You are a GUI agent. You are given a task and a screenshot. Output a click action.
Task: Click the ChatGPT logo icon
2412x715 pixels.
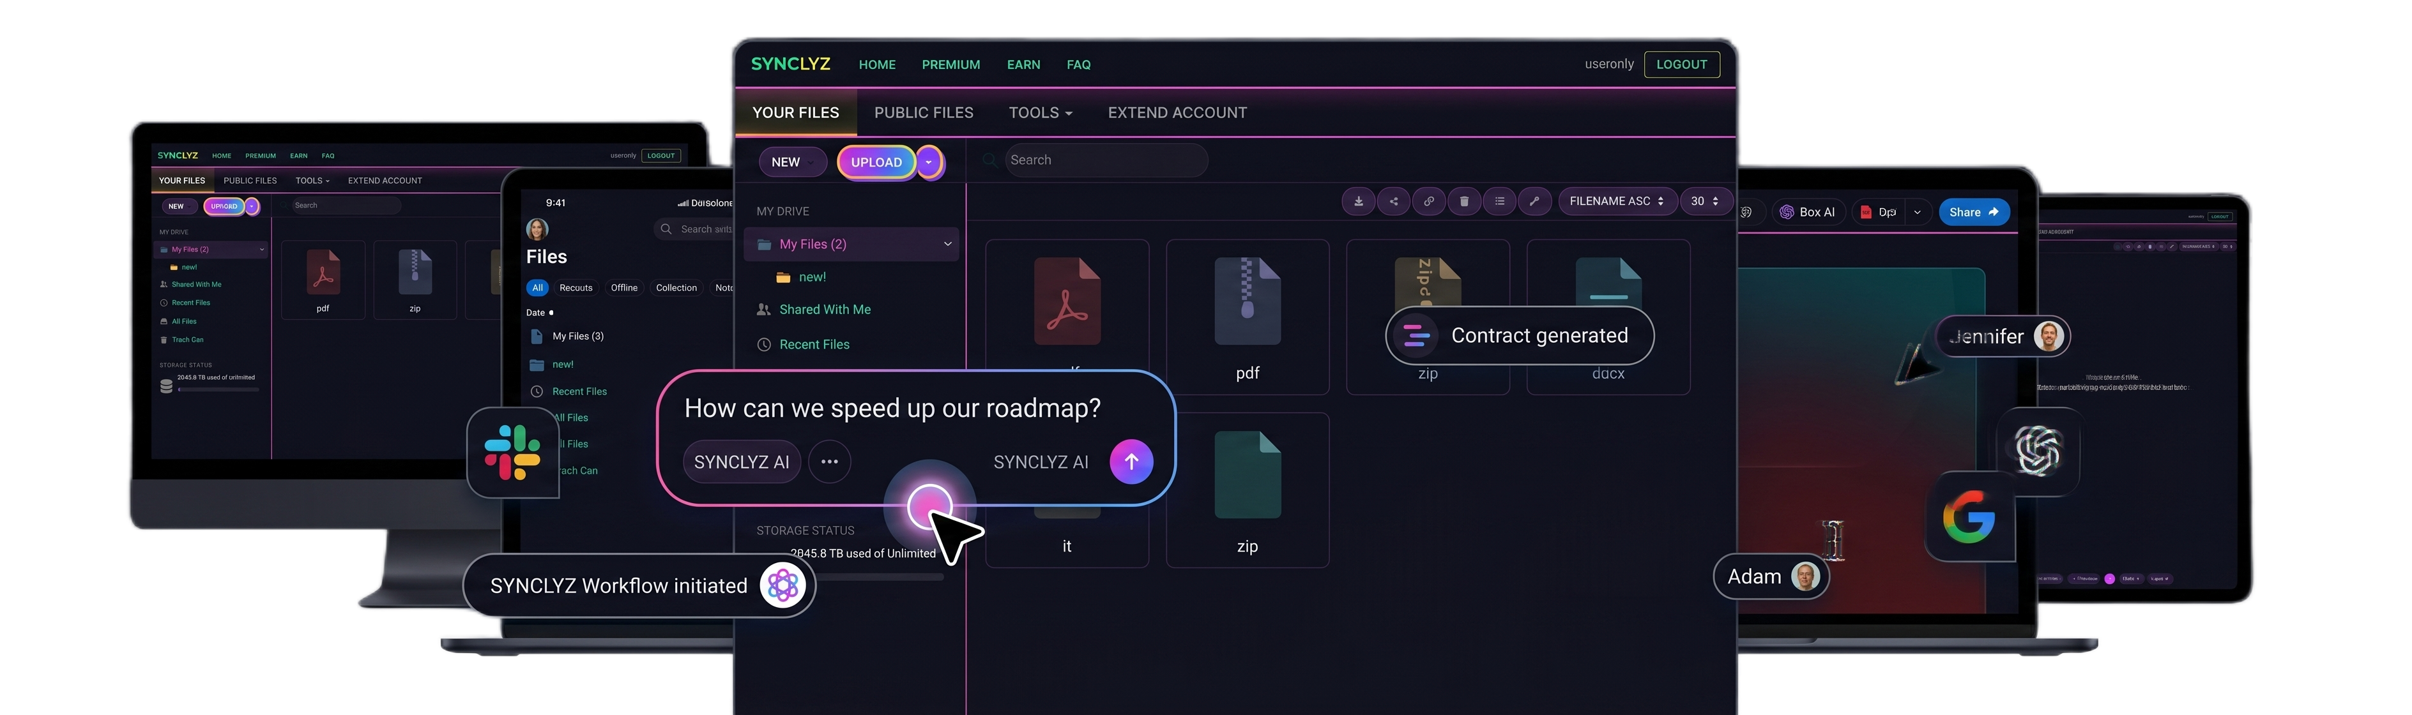(x=2038, y=451)
